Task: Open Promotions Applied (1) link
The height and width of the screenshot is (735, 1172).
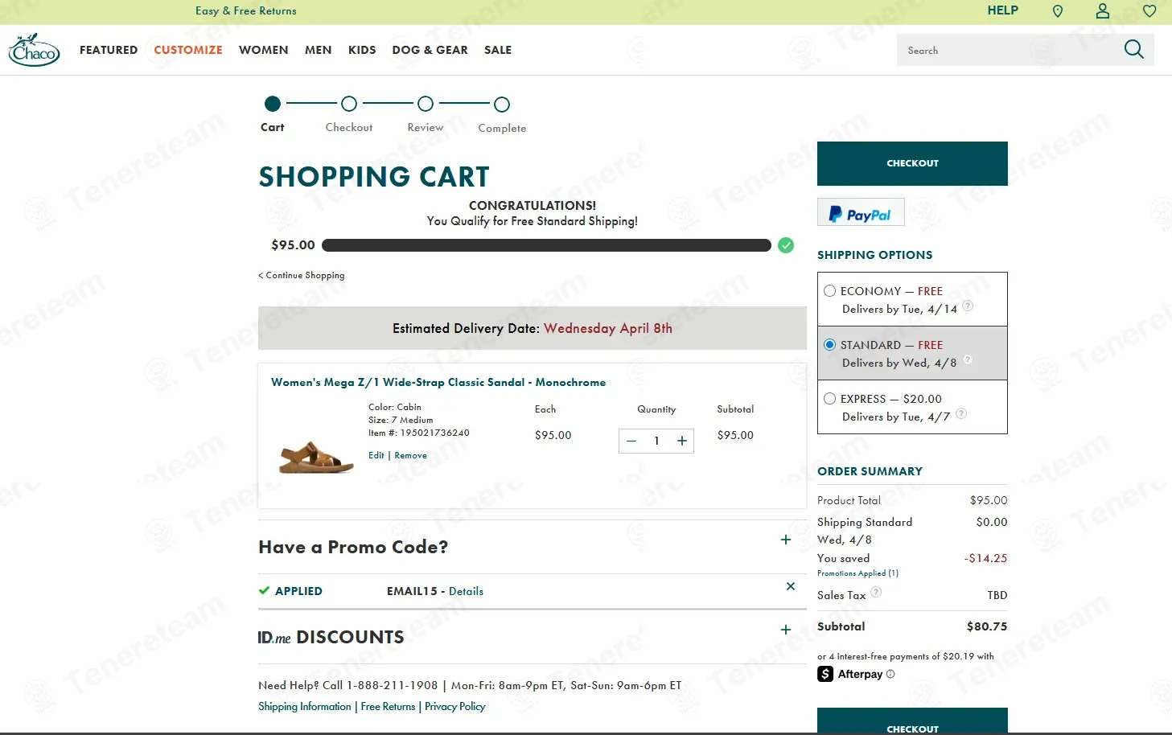Action: point(857,573)
